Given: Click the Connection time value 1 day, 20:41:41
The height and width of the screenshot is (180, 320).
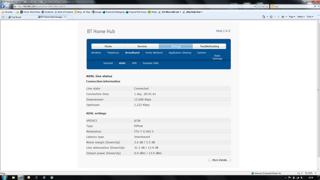Looking at the screenshot, I should pos(145,94).
